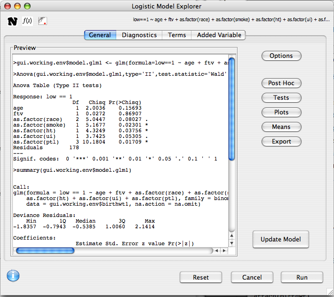Viewport: 334px width, 297px height.
Task: Click Update Model button
Action: pyautogui.click(x=281, y=239)
